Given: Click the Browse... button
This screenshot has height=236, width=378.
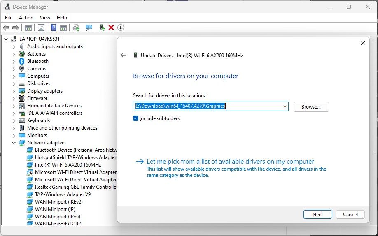Looking at the screenshot, I should click(x=311, y=107).
